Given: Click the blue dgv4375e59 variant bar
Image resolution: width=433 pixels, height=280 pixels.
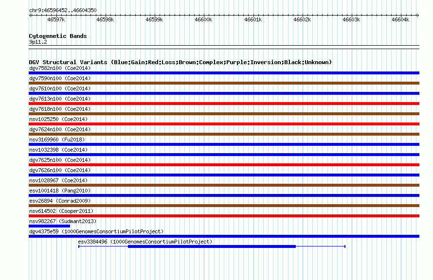Looking at the screenshot, I should pyautogui.click(x=224, y=236).
